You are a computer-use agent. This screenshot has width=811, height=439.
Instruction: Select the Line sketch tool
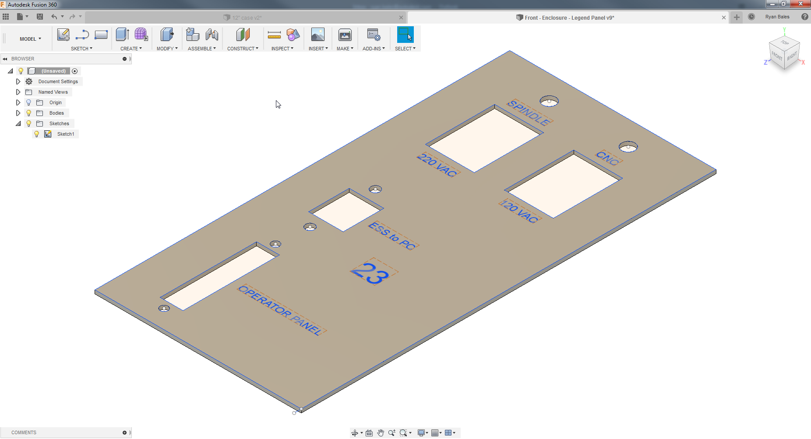click(82, 35)
